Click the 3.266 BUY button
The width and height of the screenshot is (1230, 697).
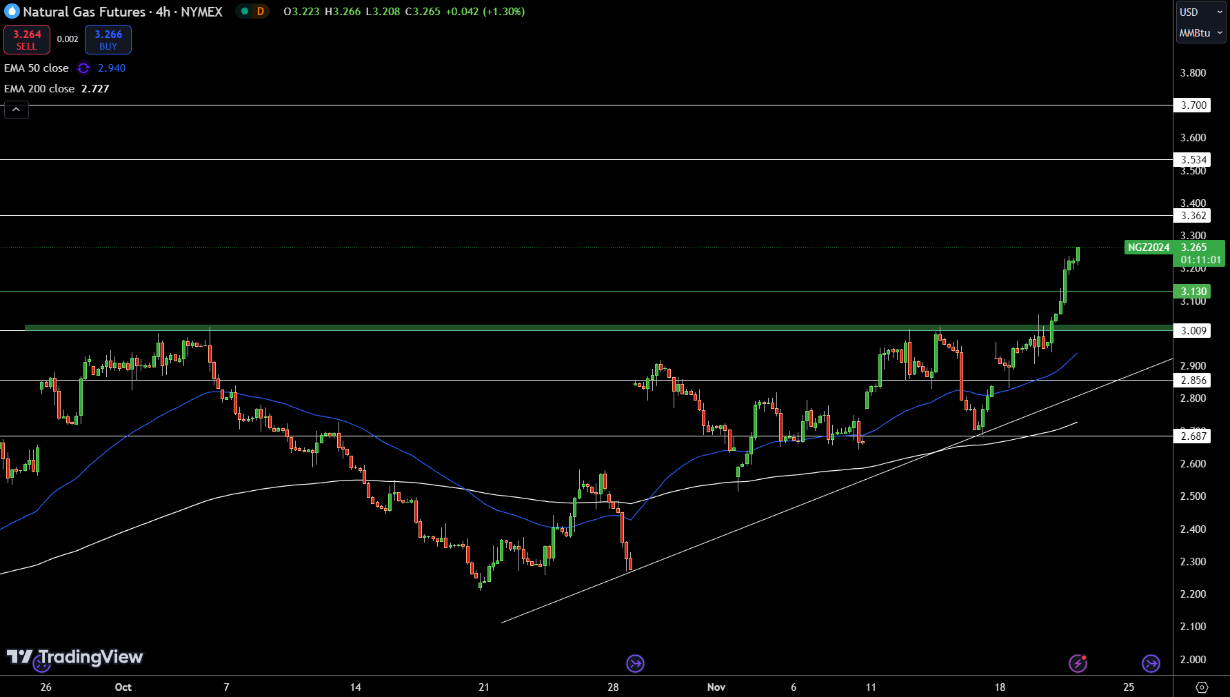tap(108, 39)
